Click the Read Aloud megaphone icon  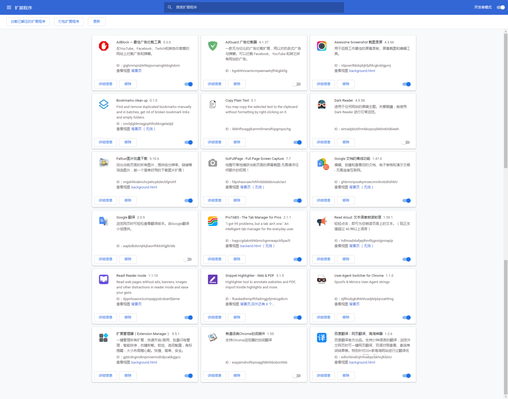tap(322, 221)
